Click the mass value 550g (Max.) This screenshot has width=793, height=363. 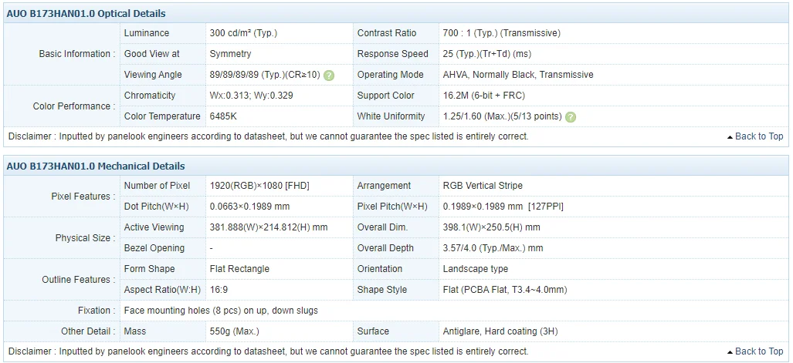tap(234, 331)
